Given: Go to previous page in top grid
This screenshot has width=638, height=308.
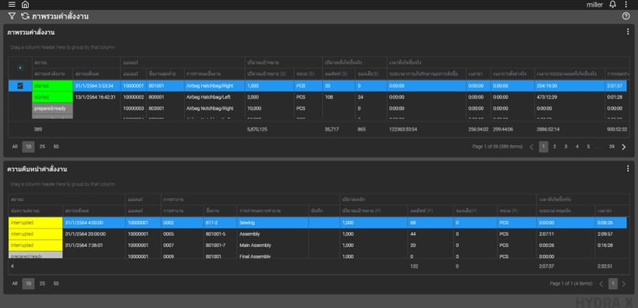Looking at the screenshot, I should click(x=531, y=147).
